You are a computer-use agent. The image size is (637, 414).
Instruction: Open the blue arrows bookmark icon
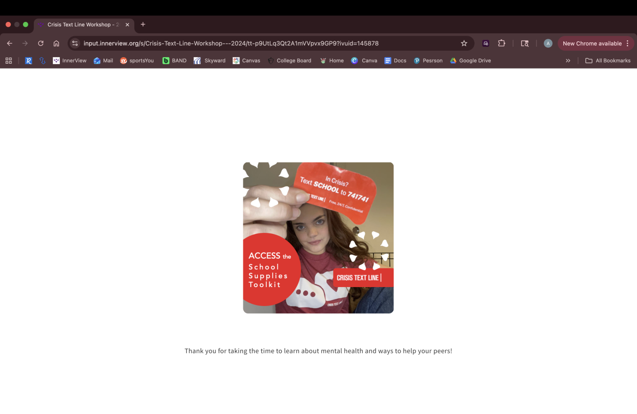42,61
